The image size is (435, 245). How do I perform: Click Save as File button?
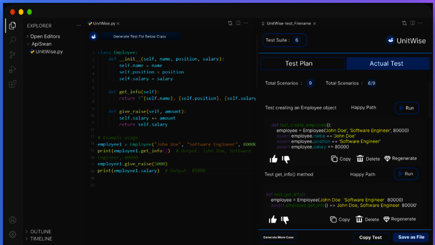411,237
